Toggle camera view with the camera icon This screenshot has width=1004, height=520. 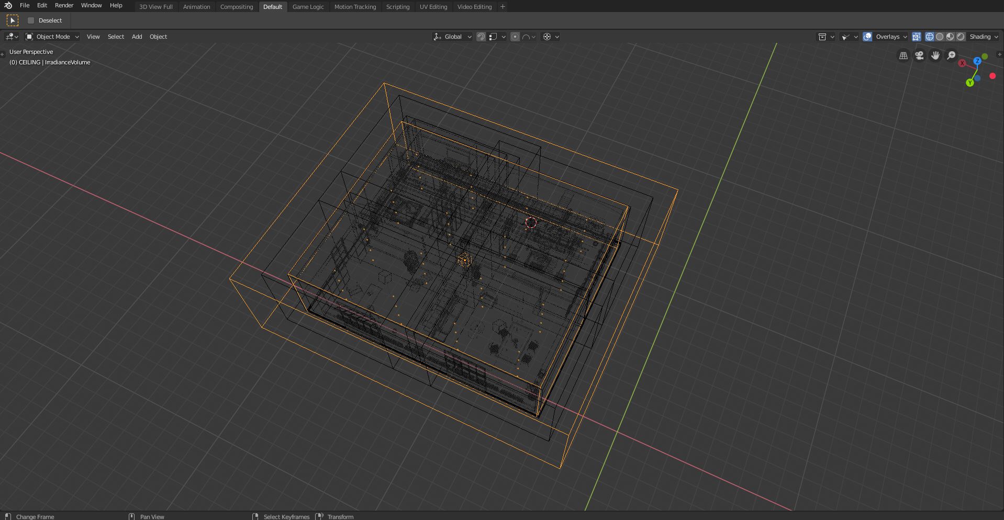coord(919,55)
